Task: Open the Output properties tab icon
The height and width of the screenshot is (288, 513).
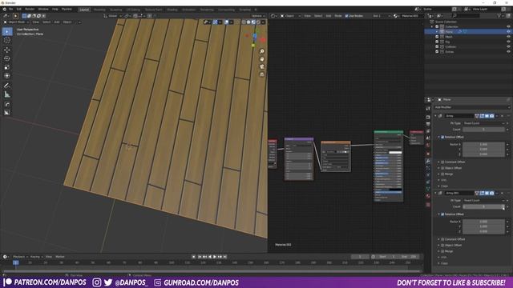Action: 428,124
